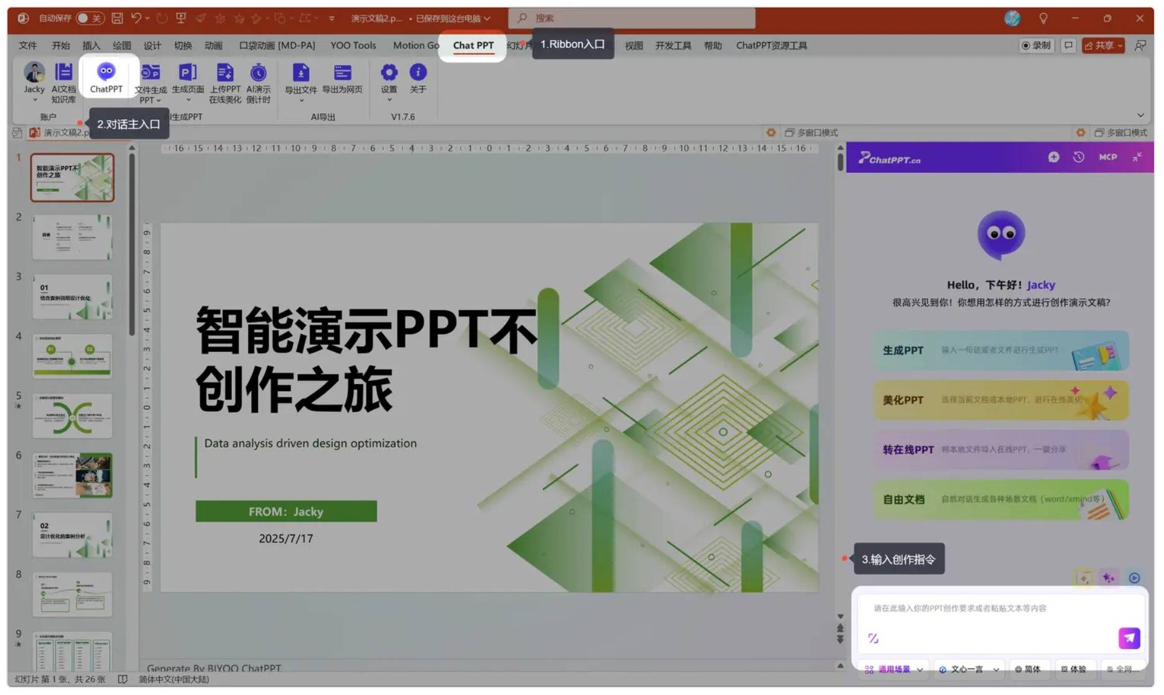Image resolution: width=1164 pixels, height=695 pixels.
Task: Toggle 多窗口模式 above the ChatPPT panel
Action: click(x=1120, y=132)
